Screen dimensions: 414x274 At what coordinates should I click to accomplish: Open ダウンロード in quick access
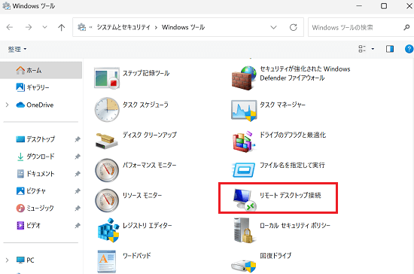(41, 157)
